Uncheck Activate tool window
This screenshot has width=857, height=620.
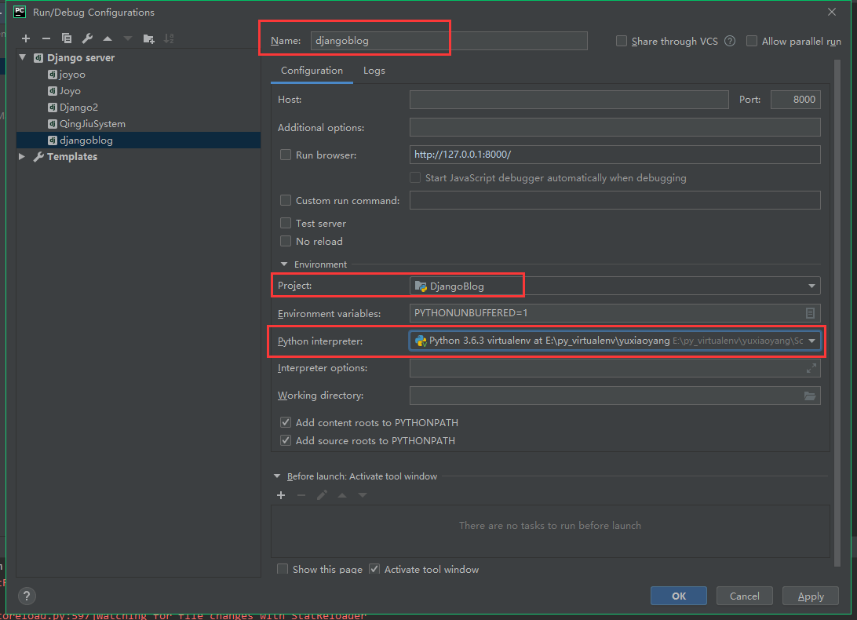pos(374,569)
